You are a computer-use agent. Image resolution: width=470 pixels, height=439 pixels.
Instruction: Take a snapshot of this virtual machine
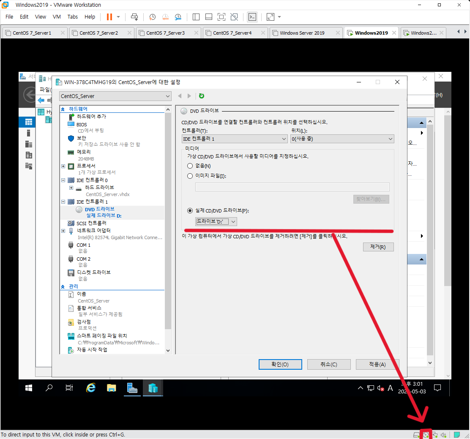(152, 17)
